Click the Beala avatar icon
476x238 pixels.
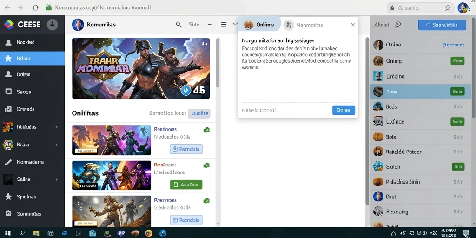tap(8, 145)
